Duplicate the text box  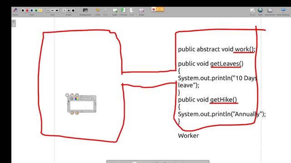coord(72,95)
